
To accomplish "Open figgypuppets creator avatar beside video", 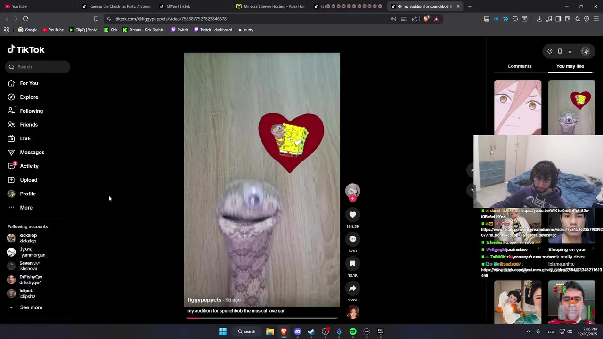I will 352,190.
